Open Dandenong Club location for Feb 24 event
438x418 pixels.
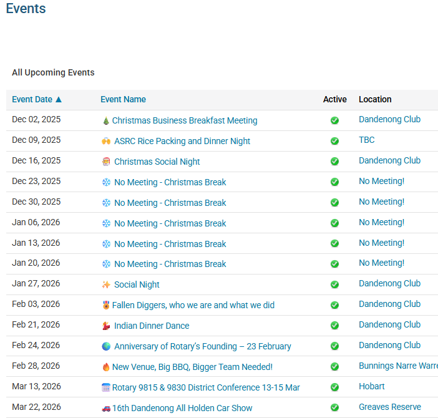click(x=390, y=346)
